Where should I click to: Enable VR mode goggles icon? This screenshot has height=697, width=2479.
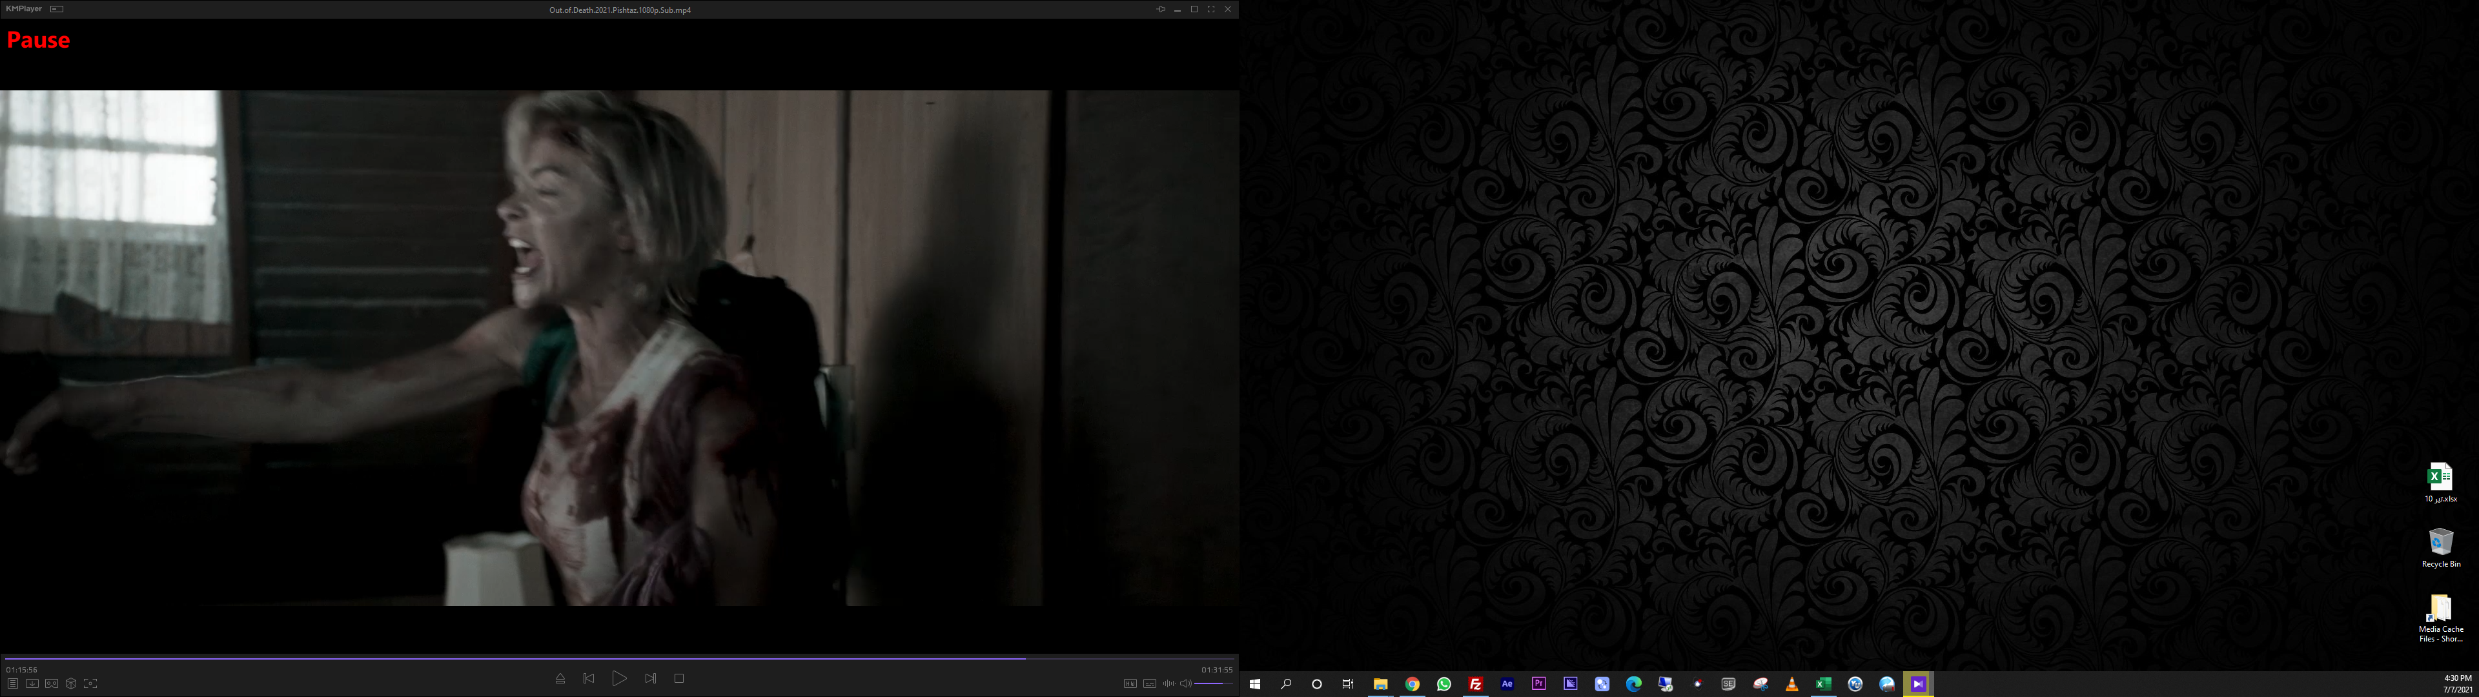tap(52, 683)
